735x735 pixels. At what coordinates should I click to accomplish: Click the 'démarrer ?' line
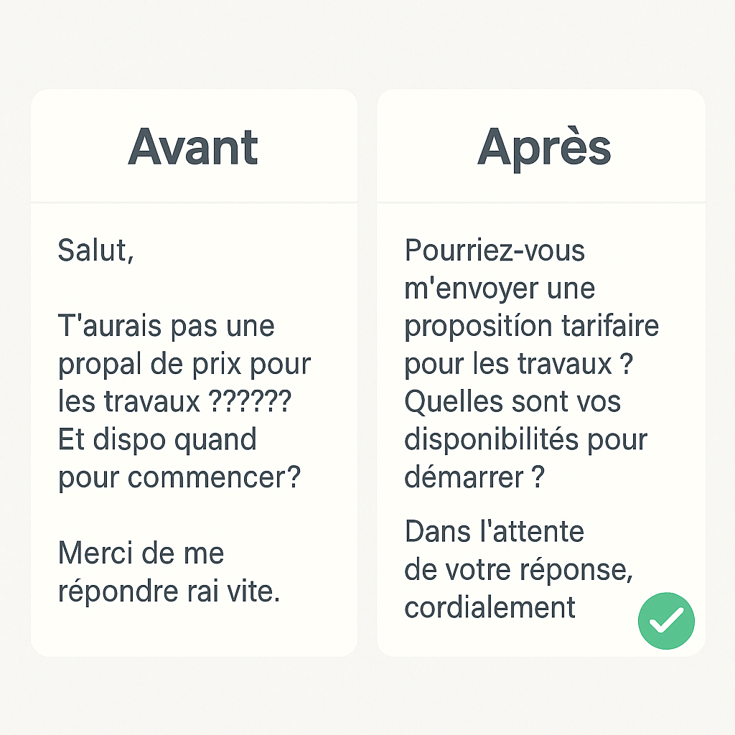tap(474, 477)
